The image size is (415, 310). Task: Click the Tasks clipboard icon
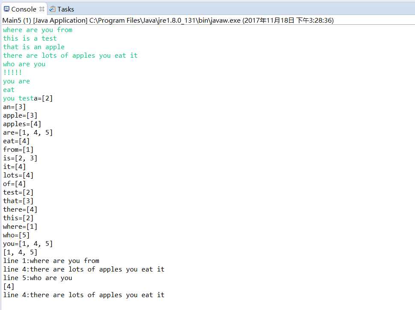point(53,9)
